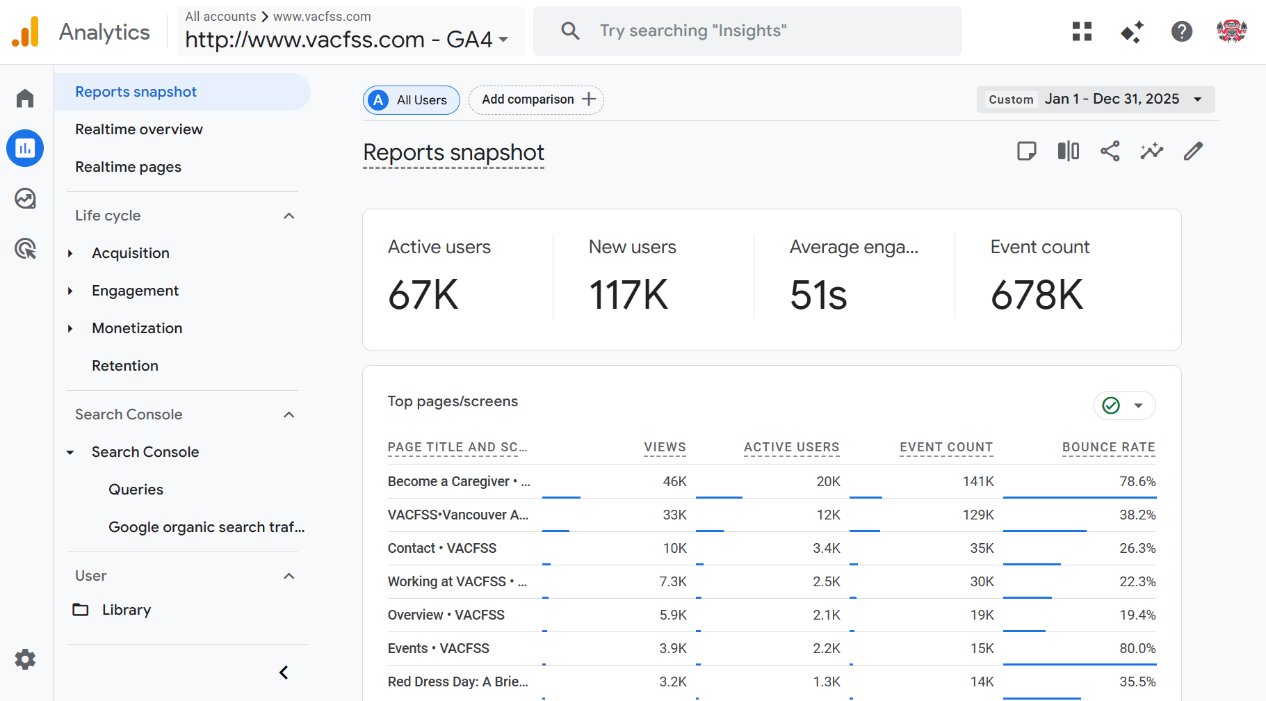Click the www.vacfss.com breadcrumb link
This screenshot has height=701, width=1266.
322,16
